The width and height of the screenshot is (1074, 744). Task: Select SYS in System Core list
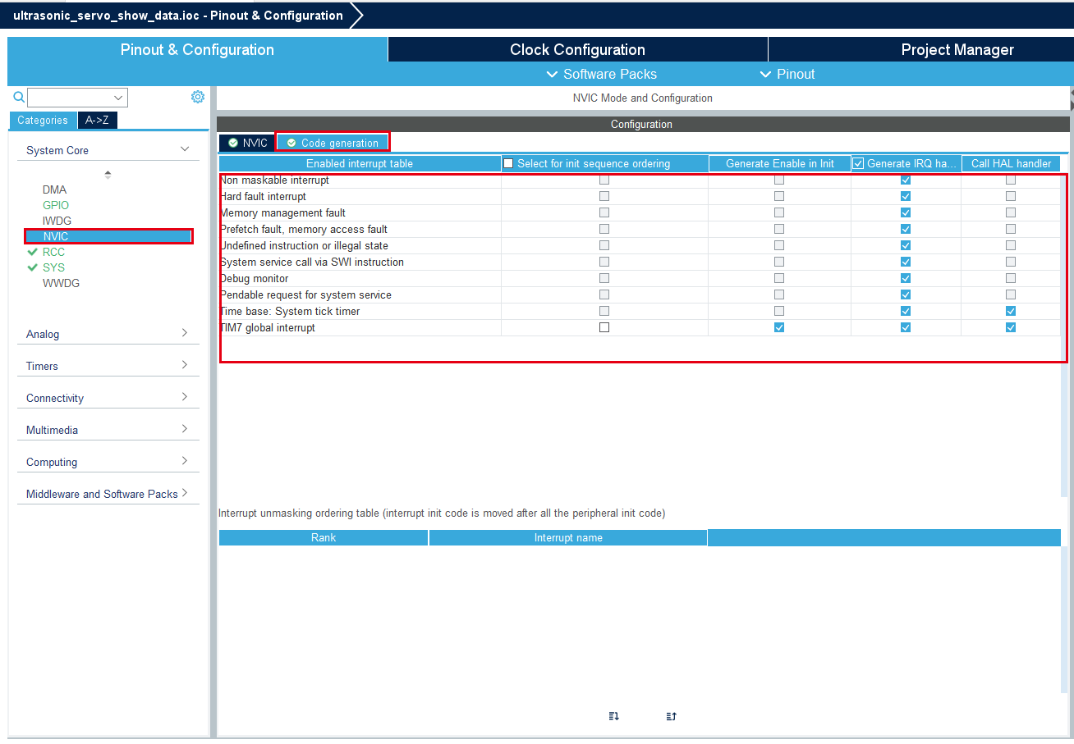(53, 267)
